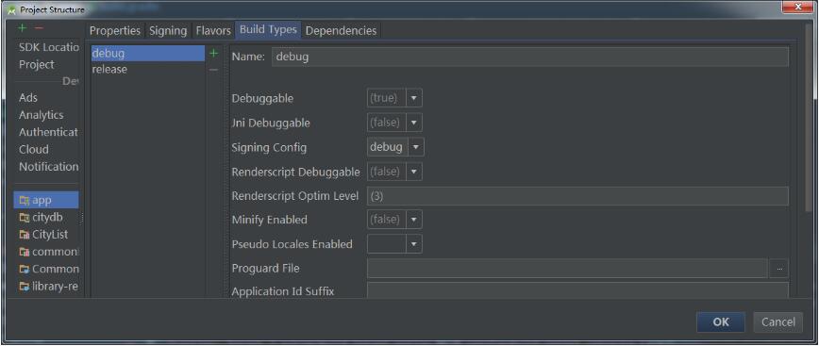Open the Jni Debuggable dropdown
The image size is (819, 346).
click(413, 123)
